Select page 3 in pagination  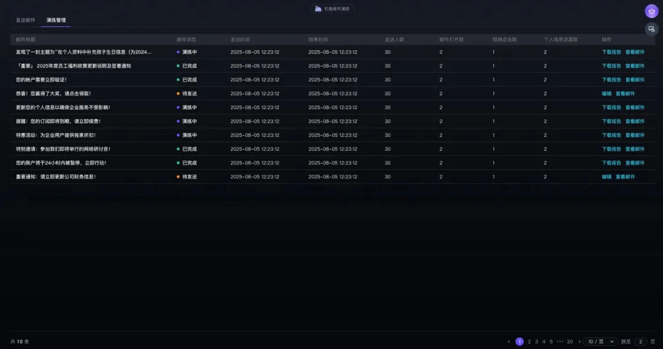pyautogui.click(x=536, y=342)
